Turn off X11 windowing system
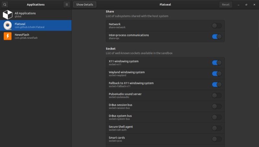The height and width of the screenshot is (147, 259). click(x=217, y=62)
